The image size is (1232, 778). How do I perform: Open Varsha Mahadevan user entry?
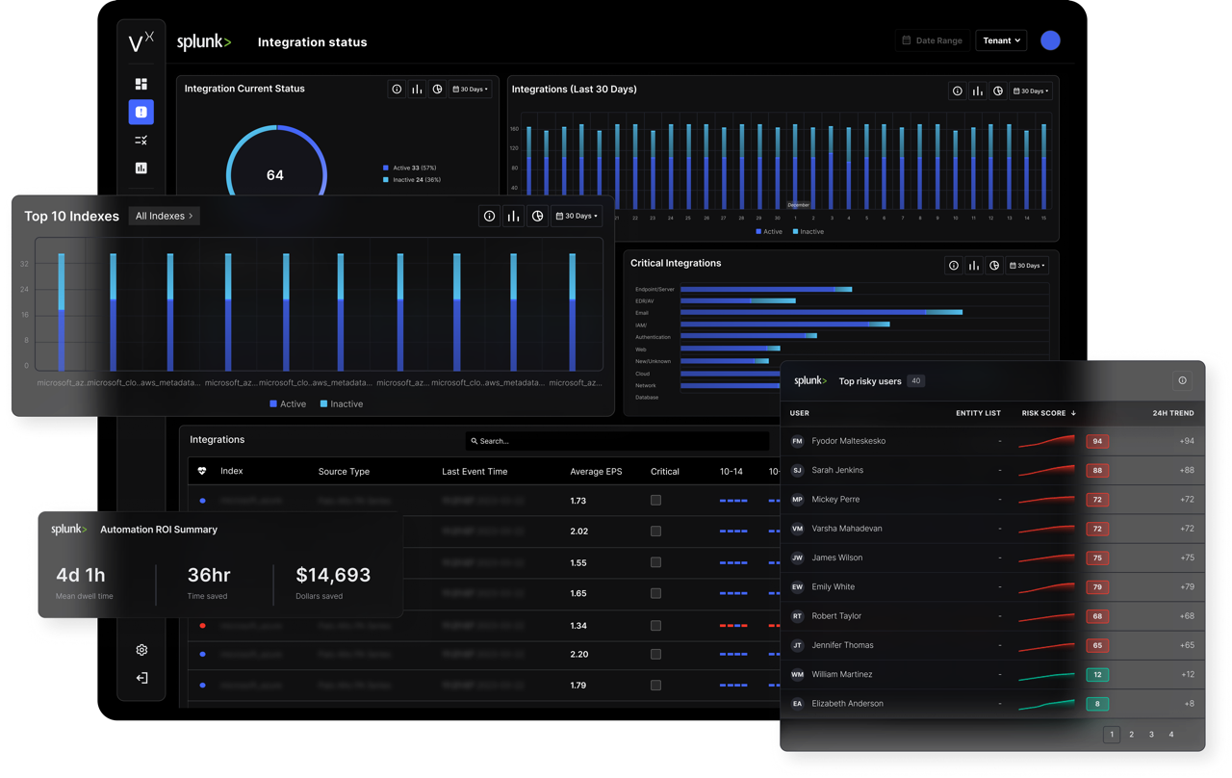click(847, 529)
